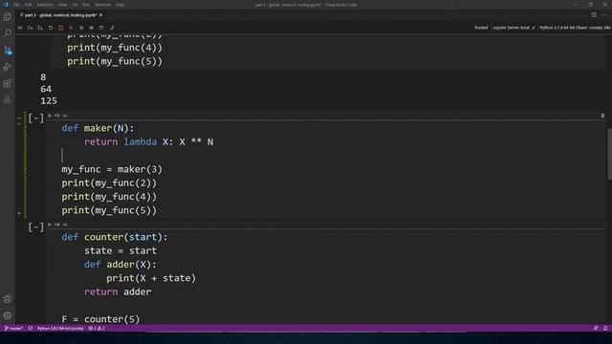Click Jupyter Server: local selector

pos(514,28)
